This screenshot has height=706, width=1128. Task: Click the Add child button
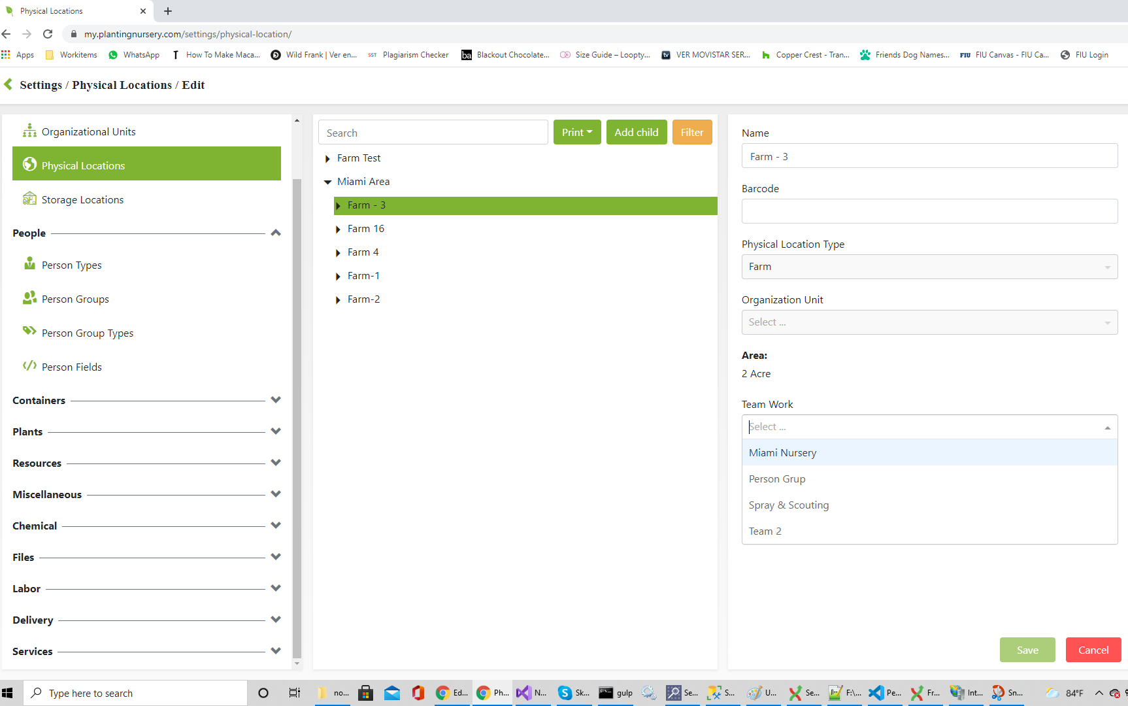(636, 133)
